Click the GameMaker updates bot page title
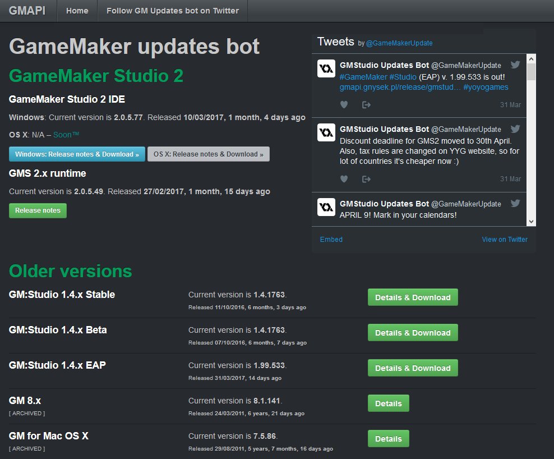The height and width of the screenshot is (459, 554). [134, 47]
